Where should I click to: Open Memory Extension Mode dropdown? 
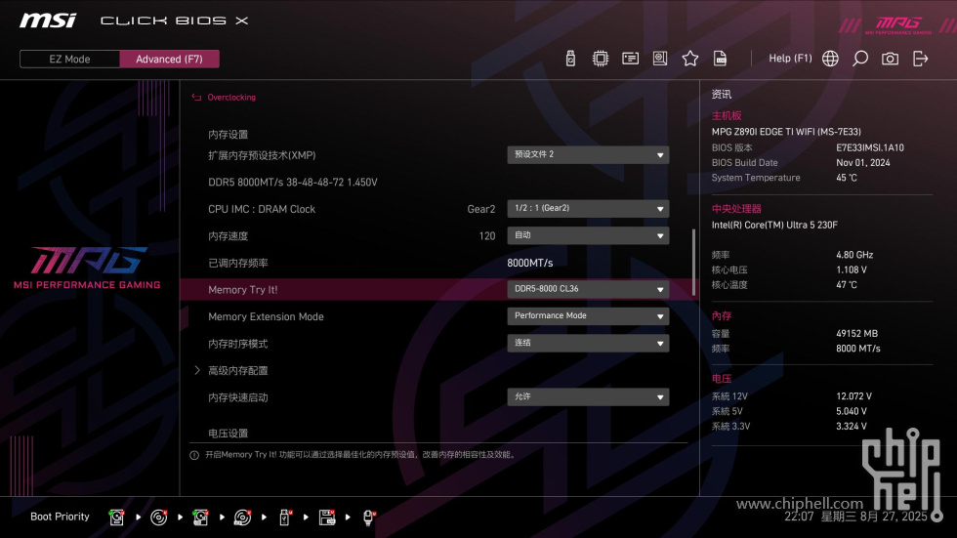(588, 316)
